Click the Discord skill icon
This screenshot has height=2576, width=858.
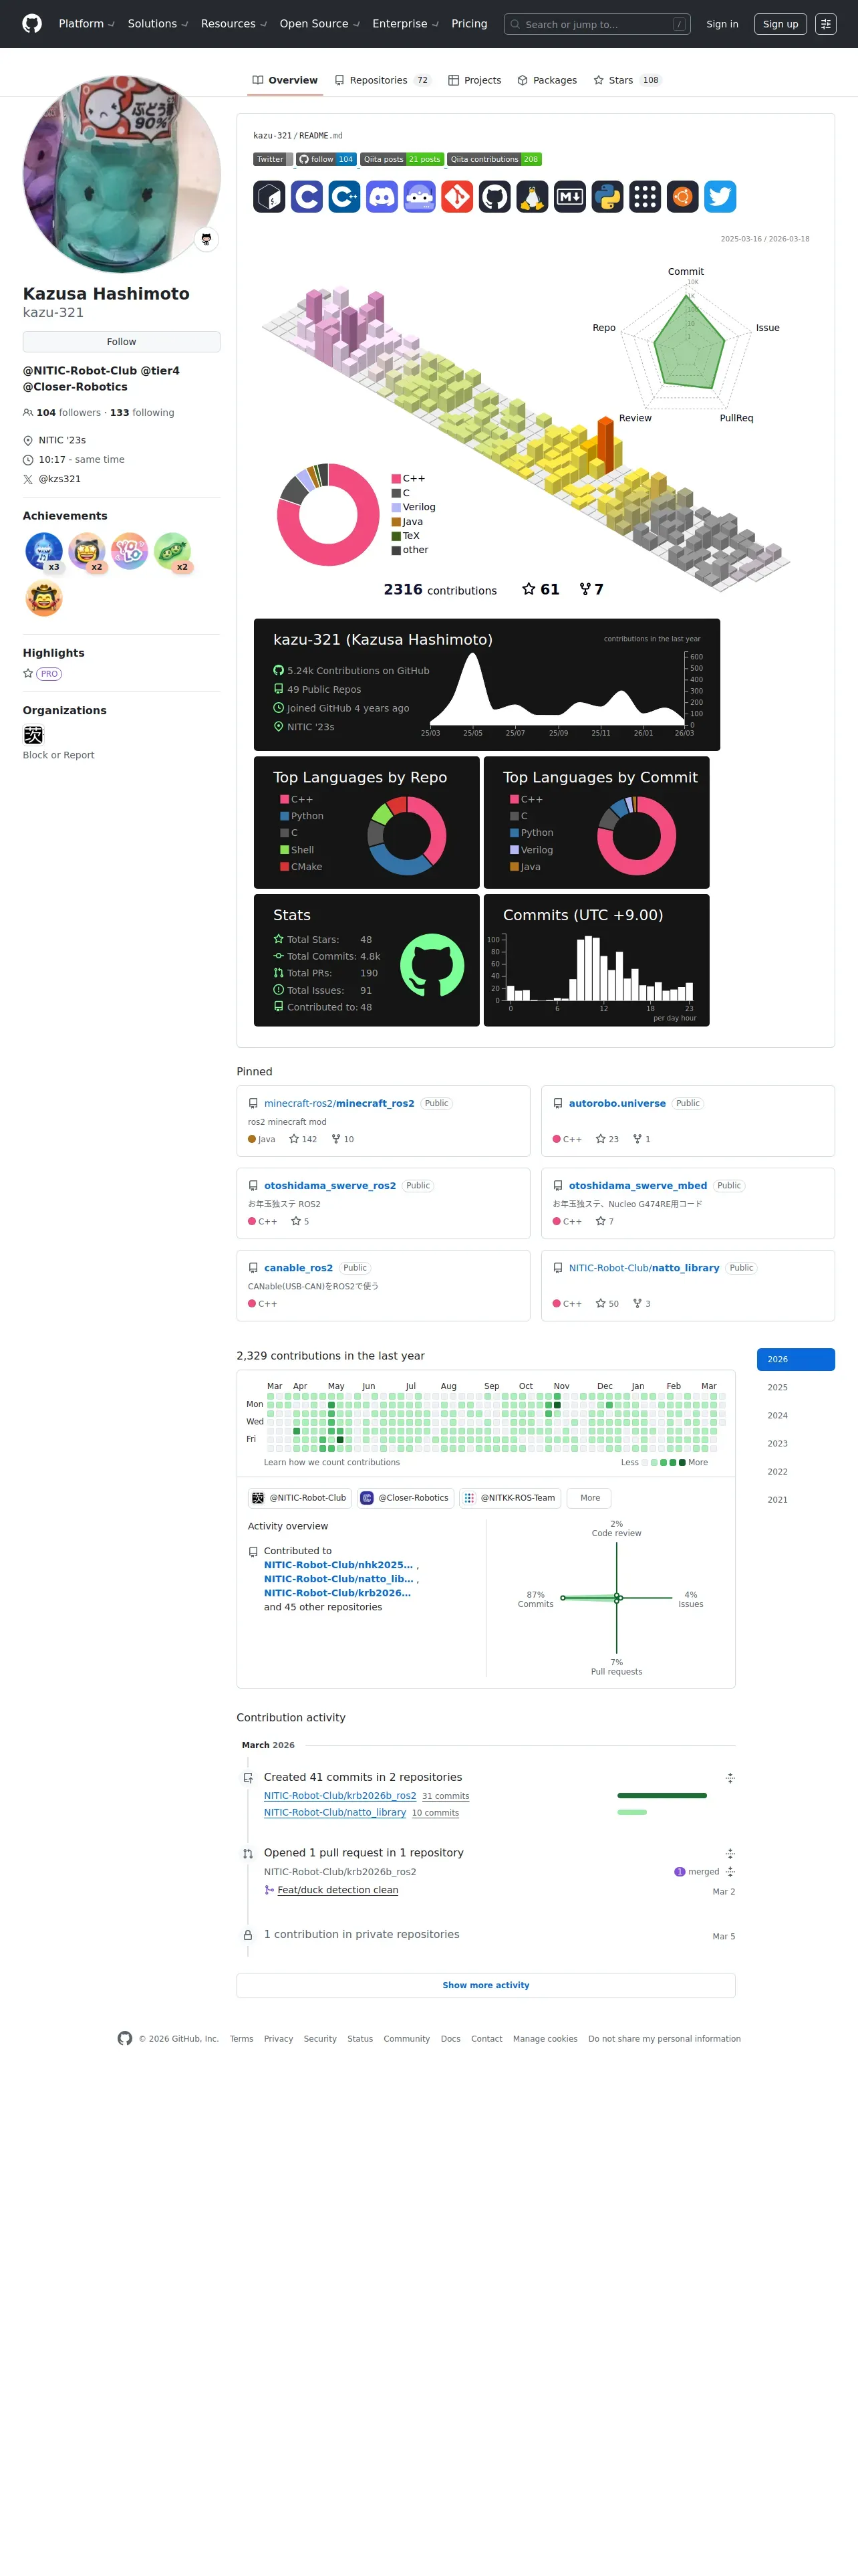[382, 197]
